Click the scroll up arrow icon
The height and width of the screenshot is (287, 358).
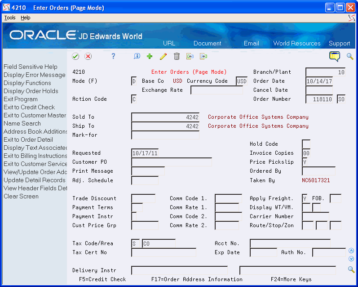pyautogui.click(x=351, y=251)
